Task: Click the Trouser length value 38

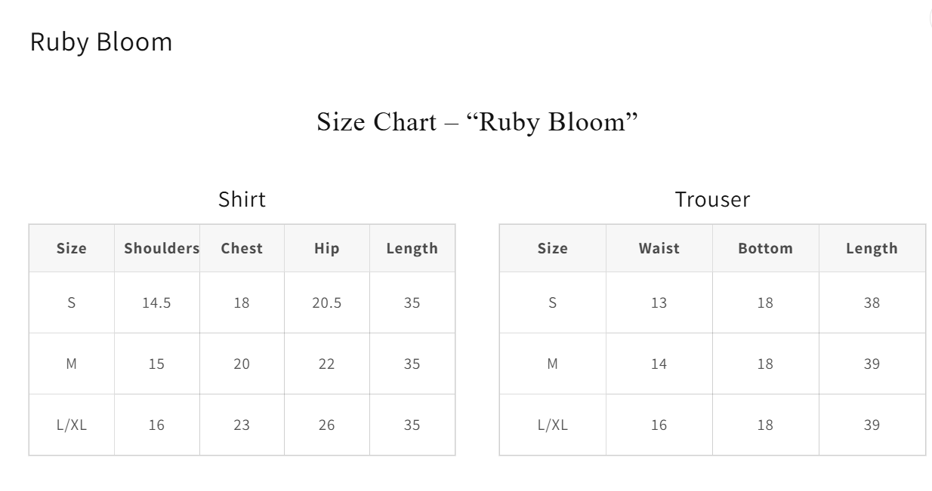Action: click(872, 302)
